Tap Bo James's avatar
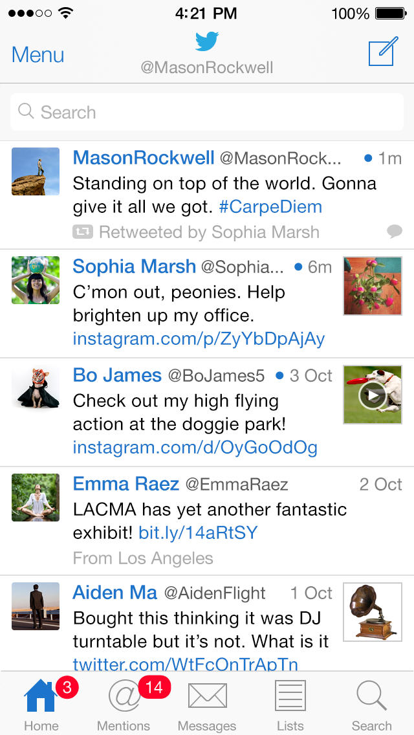The height and width of the screenshot is (735, 414). click(x=36, y=388)
